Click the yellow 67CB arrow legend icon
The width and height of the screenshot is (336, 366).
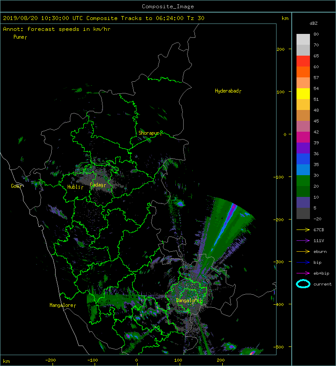pos(303,230)
